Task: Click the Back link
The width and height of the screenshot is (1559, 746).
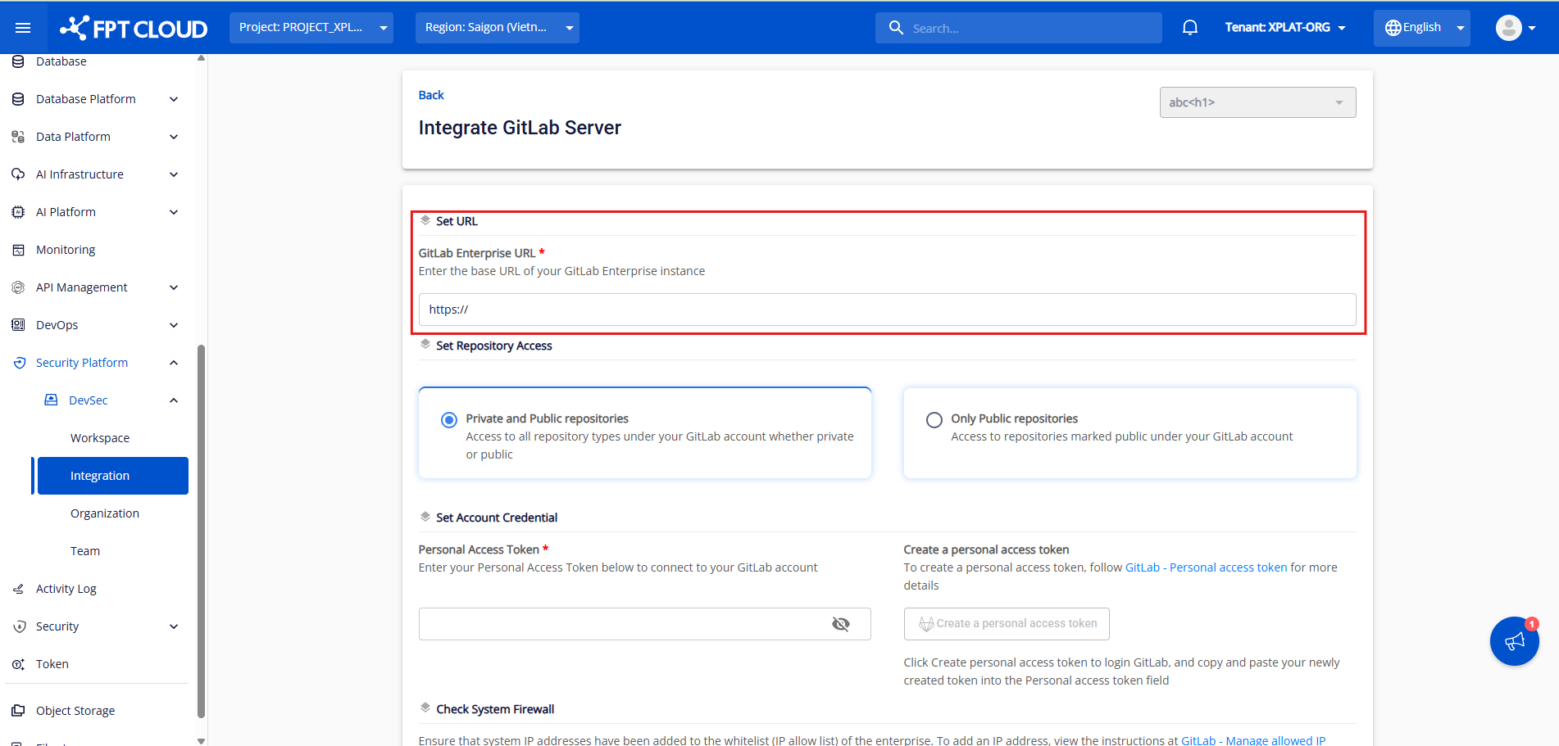Action: 431,95
